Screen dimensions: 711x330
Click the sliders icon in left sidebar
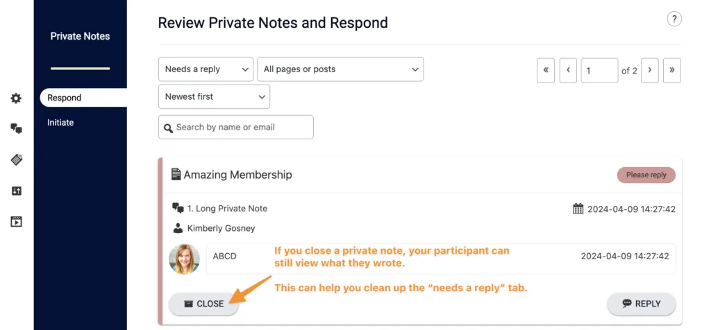pyautogui.click(x=16, y=191)
